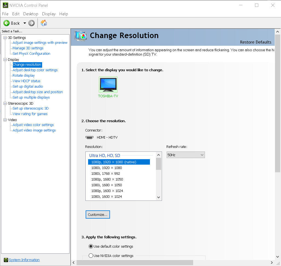Image resolution: width=281 pixels, height=266 pixels.
Task: Collapse the 3D Settings tree section
Action: click(x=5, y=38)
